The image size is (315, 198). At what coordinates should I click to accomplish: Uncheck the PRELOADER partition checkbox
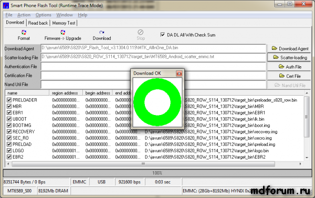[9, 100]
